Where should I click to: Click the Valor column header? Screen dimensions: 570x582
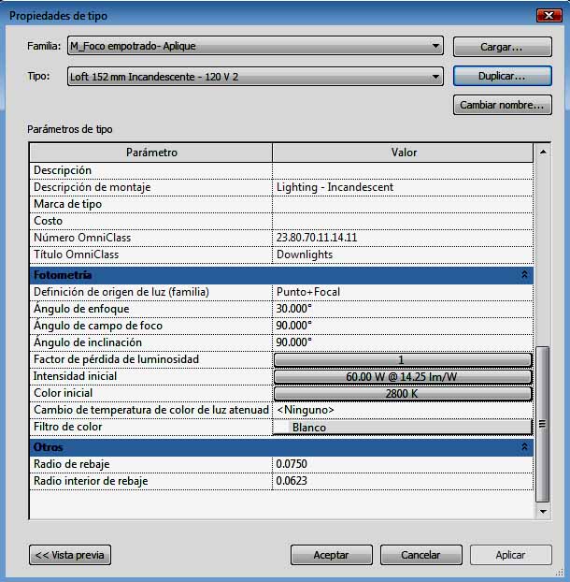tap(404, 153)
